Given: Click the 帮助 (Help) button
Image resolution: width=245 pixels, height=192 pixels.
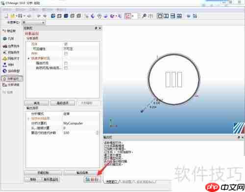Looking at the screenshot, I should click(33, 179).
